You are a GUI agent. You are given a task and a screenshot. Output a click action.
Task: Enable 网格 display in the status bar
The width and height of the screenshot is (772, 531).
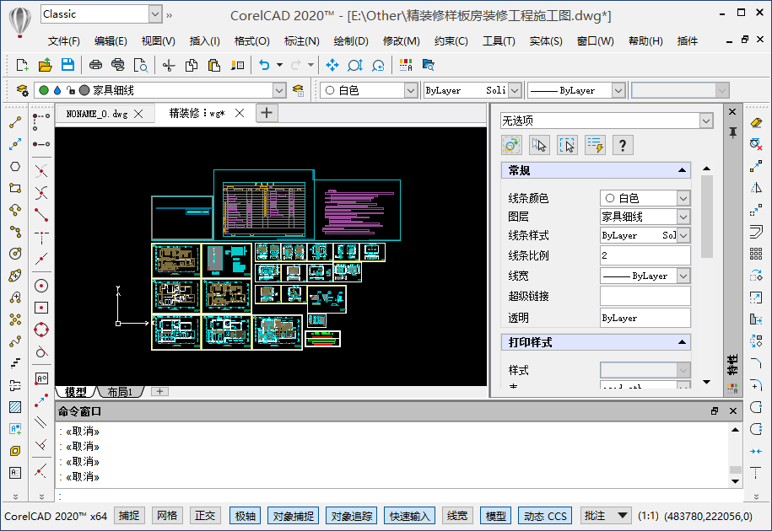tap(167, 516)
